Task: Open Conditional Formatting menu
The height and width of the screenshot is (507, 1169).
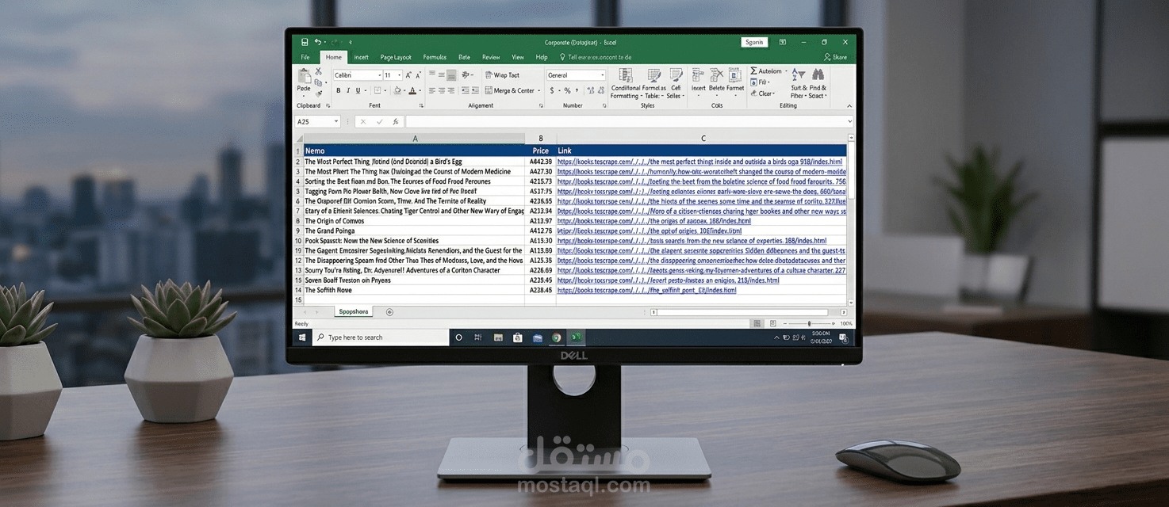Action: [625, 83]
